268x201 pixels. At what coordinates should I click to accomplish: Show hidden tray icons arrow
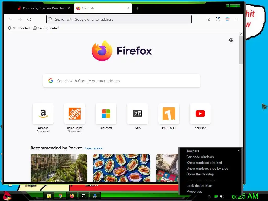pos(209,196)
